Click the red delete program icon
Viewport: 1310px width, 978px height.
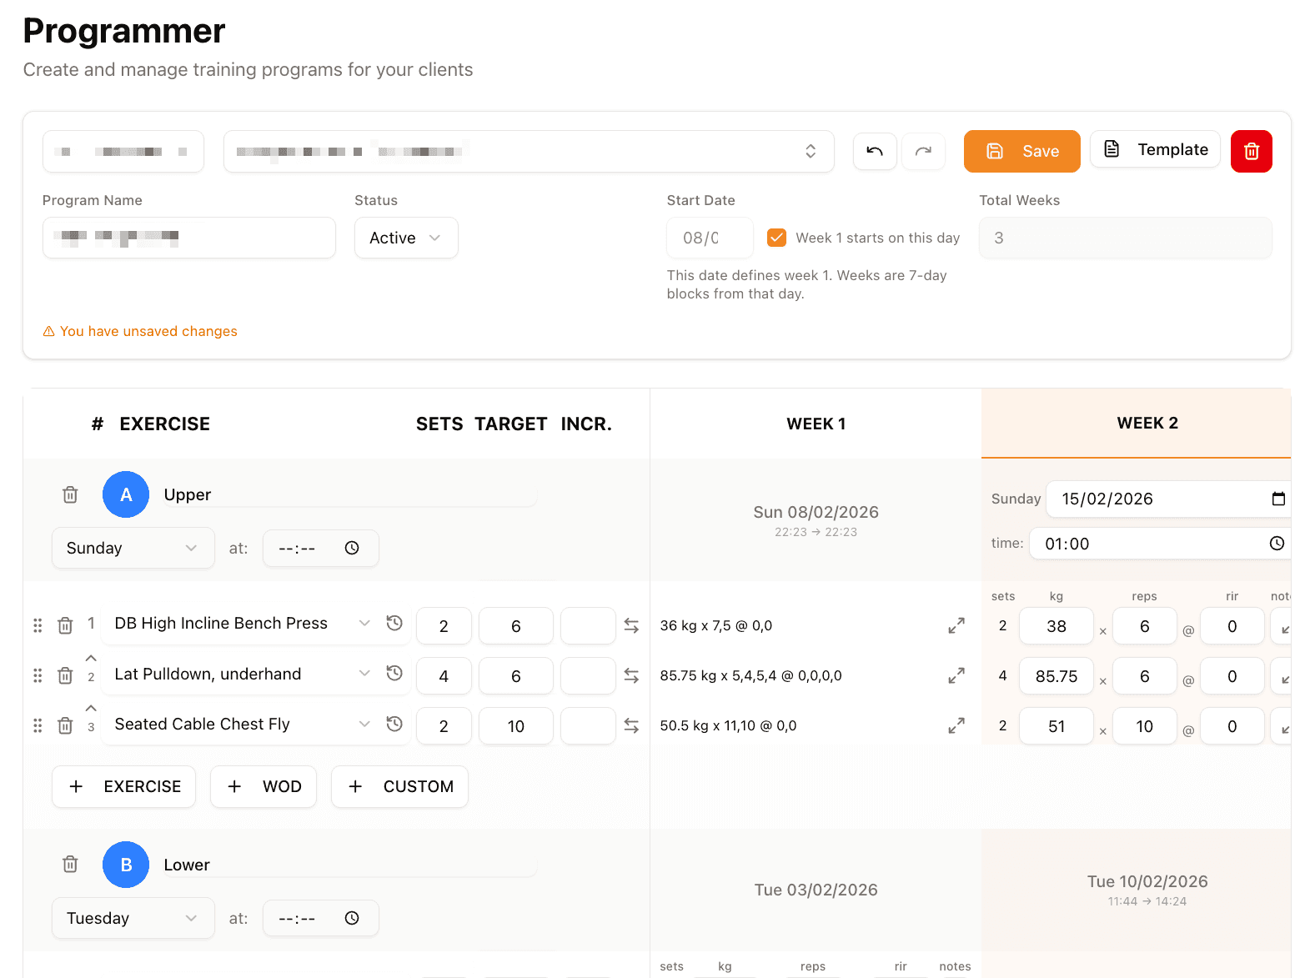pyautogui.click(x=1251, y=151)
